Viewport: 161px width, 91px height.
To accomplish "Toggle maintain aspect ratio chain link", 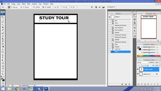I will (43, 7).
